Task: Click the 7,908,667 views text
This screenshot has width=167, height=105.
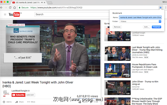Action: pyautogui.click(x=138, y=35)
